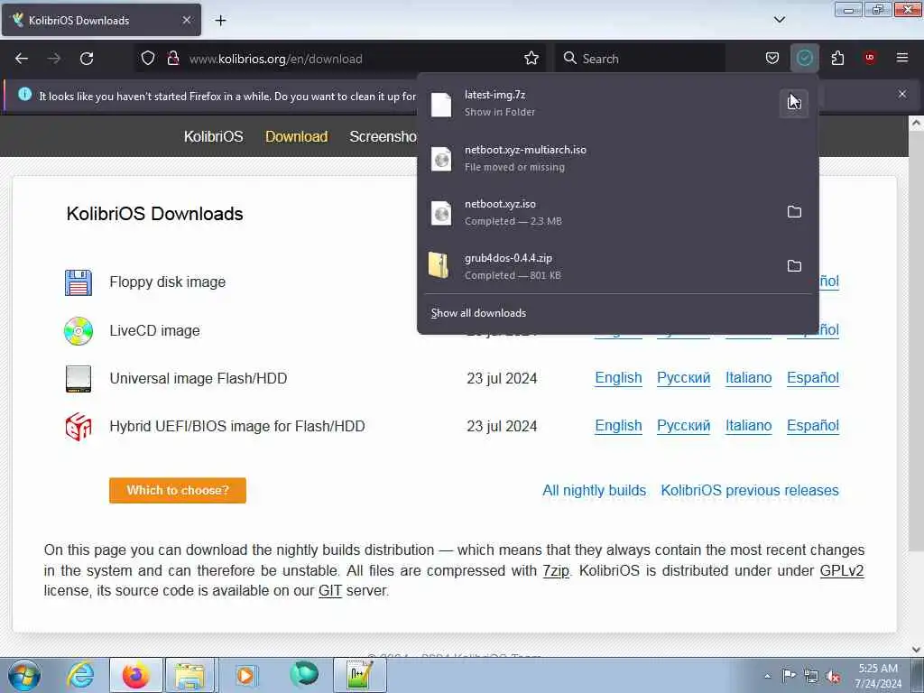Click the Hybrid UEFI/BIOS image icon
Screen dimensions: 924x693
click(79, 427)
